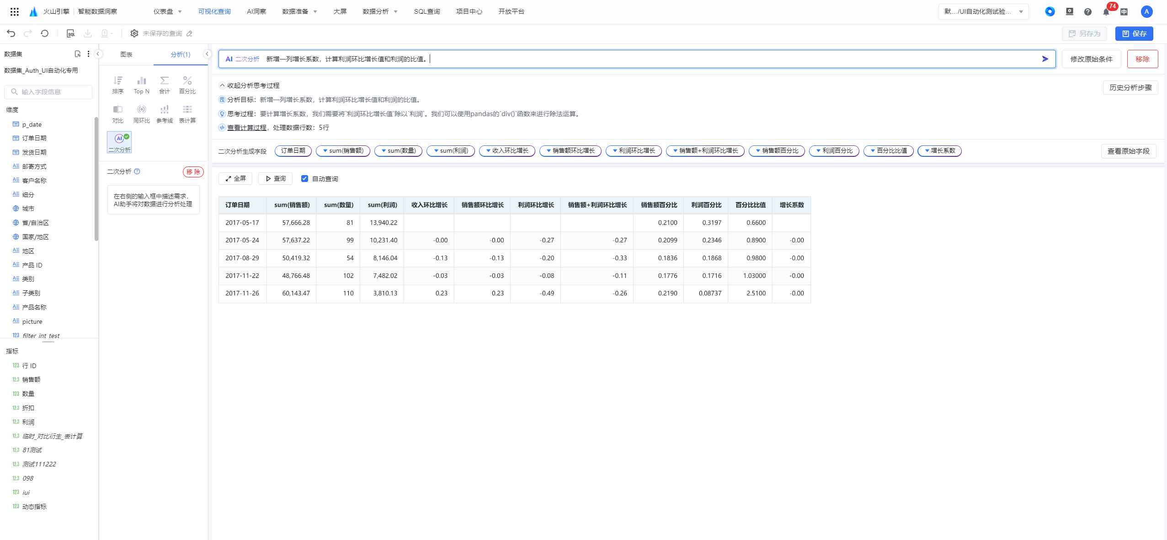Image resolution: width=1167 pixels, height=540 pixels.
Task: Click the redo arrow icon
Action: click(28, 33)
